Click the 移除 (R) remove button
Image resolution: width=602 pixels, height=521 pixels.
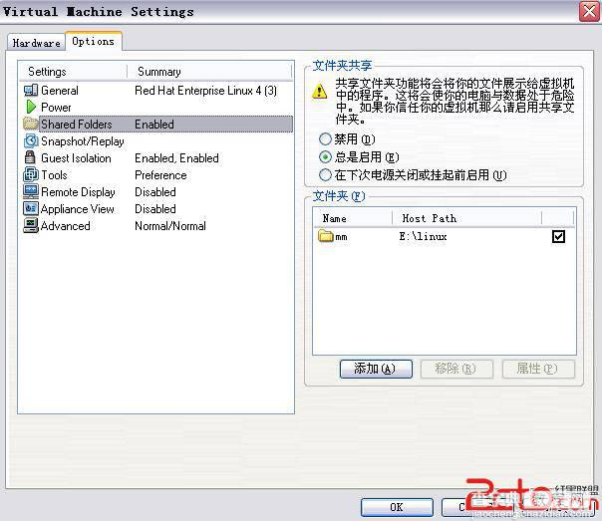456,369
